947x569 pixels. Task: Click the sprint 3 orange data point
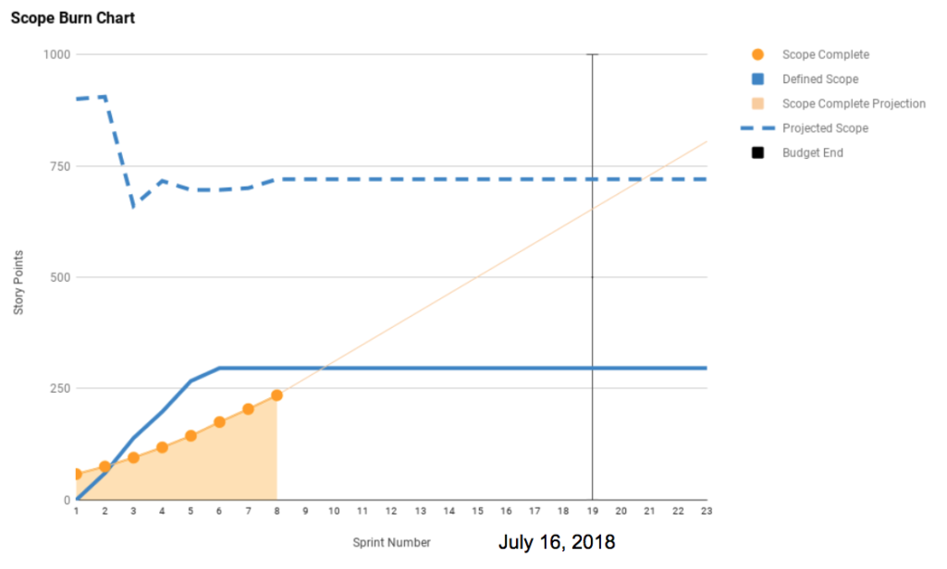(133, 458)
